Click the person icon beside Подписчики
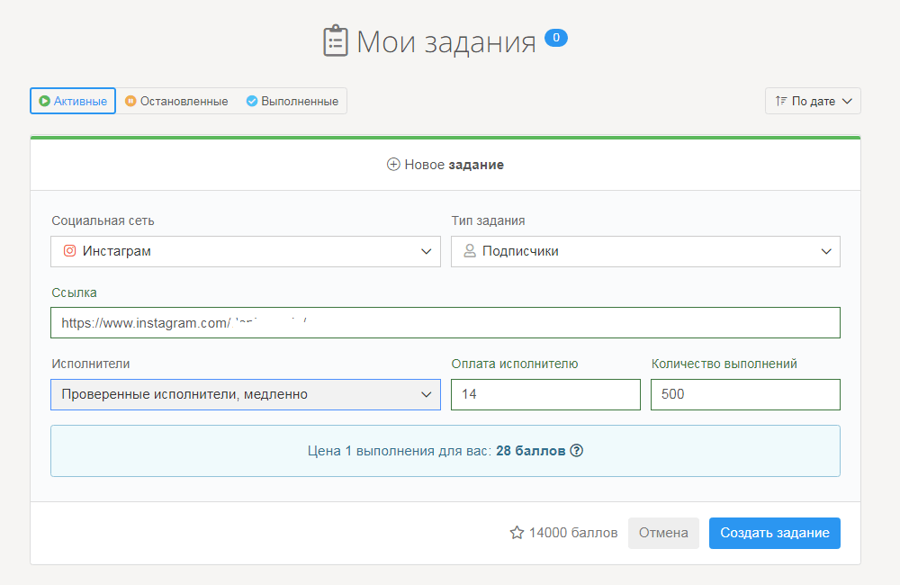This screenshot has height=585, width=900. pos(469,251)
